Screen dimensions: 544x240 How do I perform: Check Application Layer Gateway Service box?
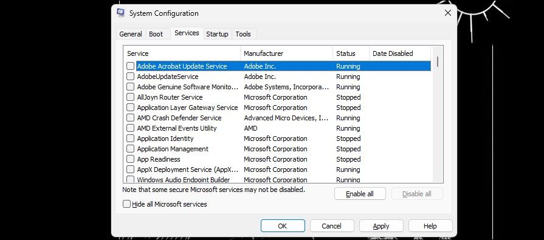(x=131, y=108)
